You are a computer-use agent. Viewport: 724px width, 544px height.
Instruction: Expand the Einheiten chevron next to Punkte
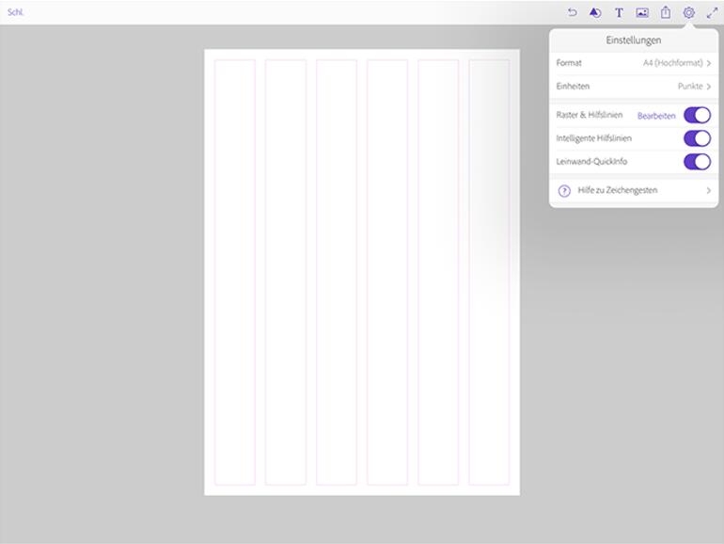(x=709, y=87)
